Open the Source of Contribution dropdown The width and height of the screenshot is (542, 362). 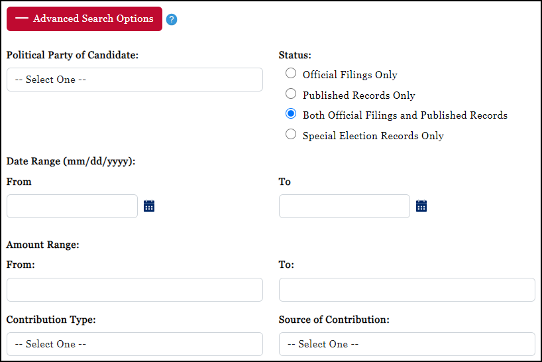tap(407, 344)
